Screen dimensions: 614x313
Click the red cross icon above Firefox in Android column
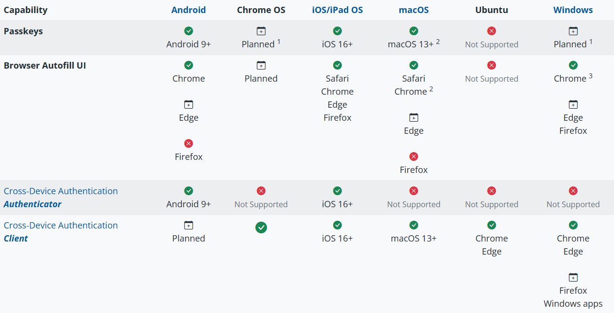(x=189, y=143)
